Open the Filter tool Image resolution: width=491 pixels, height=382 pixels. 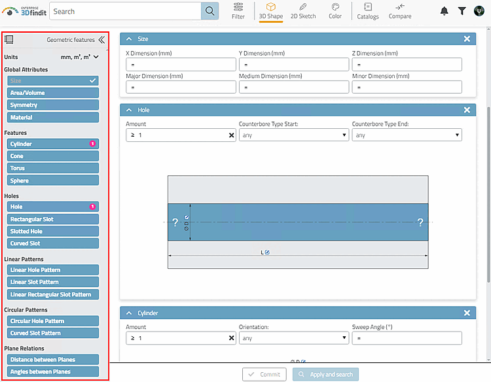tap(238, 11)
